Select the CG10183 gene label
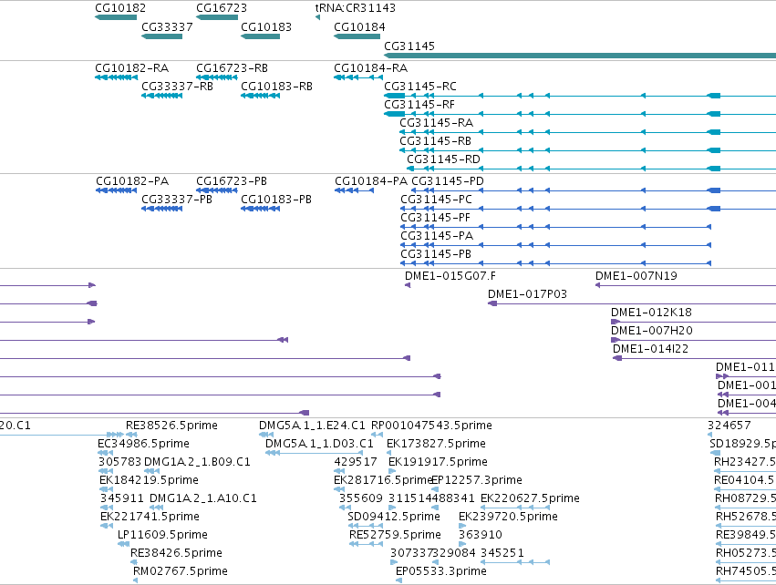The width and height of the screenshot is (776, 585). (x=266, y=27)
